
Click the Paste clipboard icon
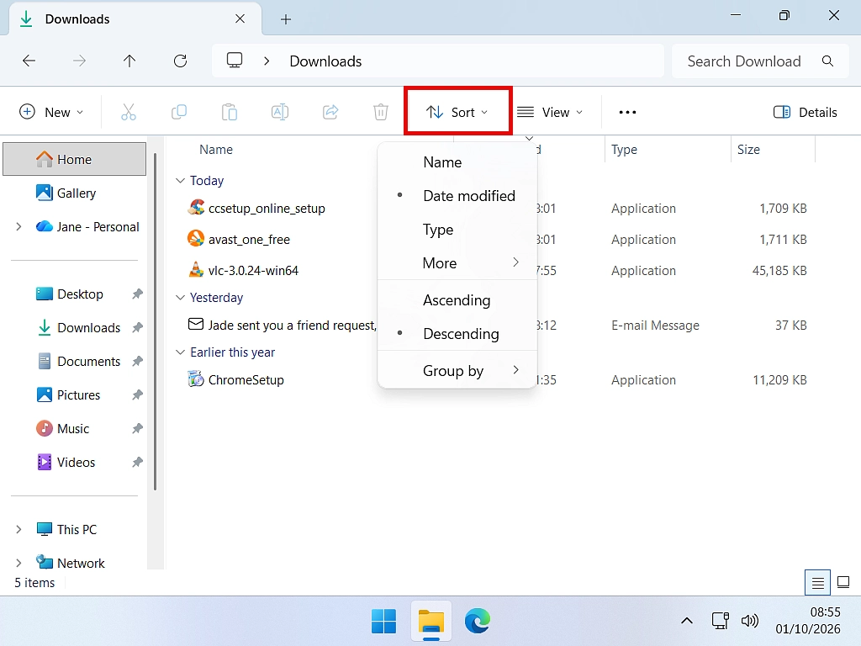point(230,112)
